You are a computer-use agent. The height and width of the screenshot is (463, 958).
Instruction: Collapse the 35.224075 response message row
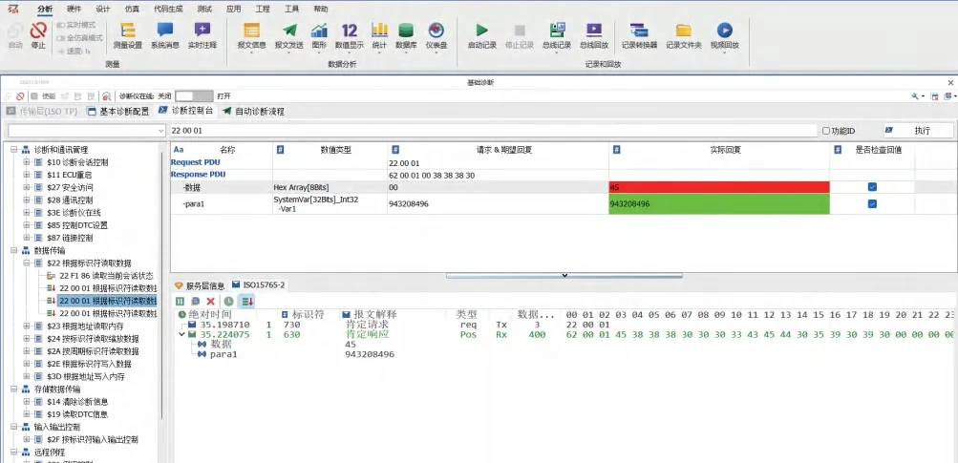(181, 335)
